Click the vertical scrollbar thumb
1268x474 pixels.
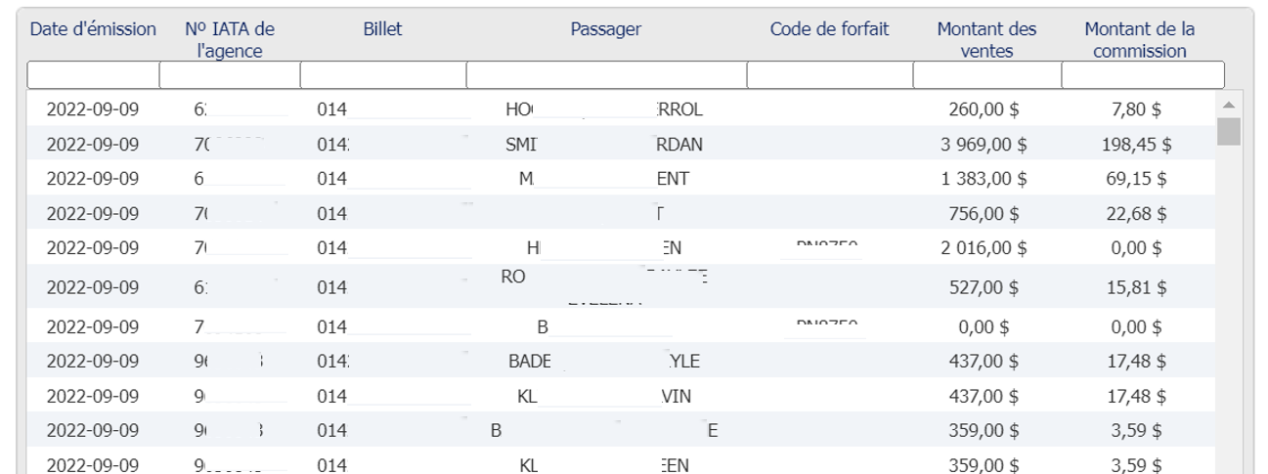[1229, 130]
